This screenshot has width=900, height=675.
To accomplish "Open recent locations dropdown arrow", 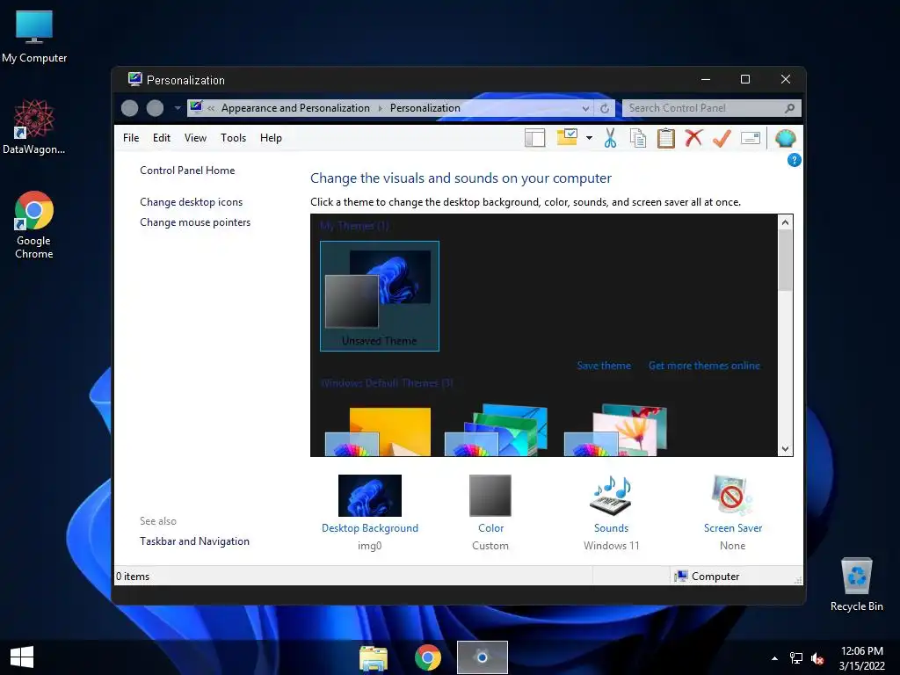I will point(178,108).
